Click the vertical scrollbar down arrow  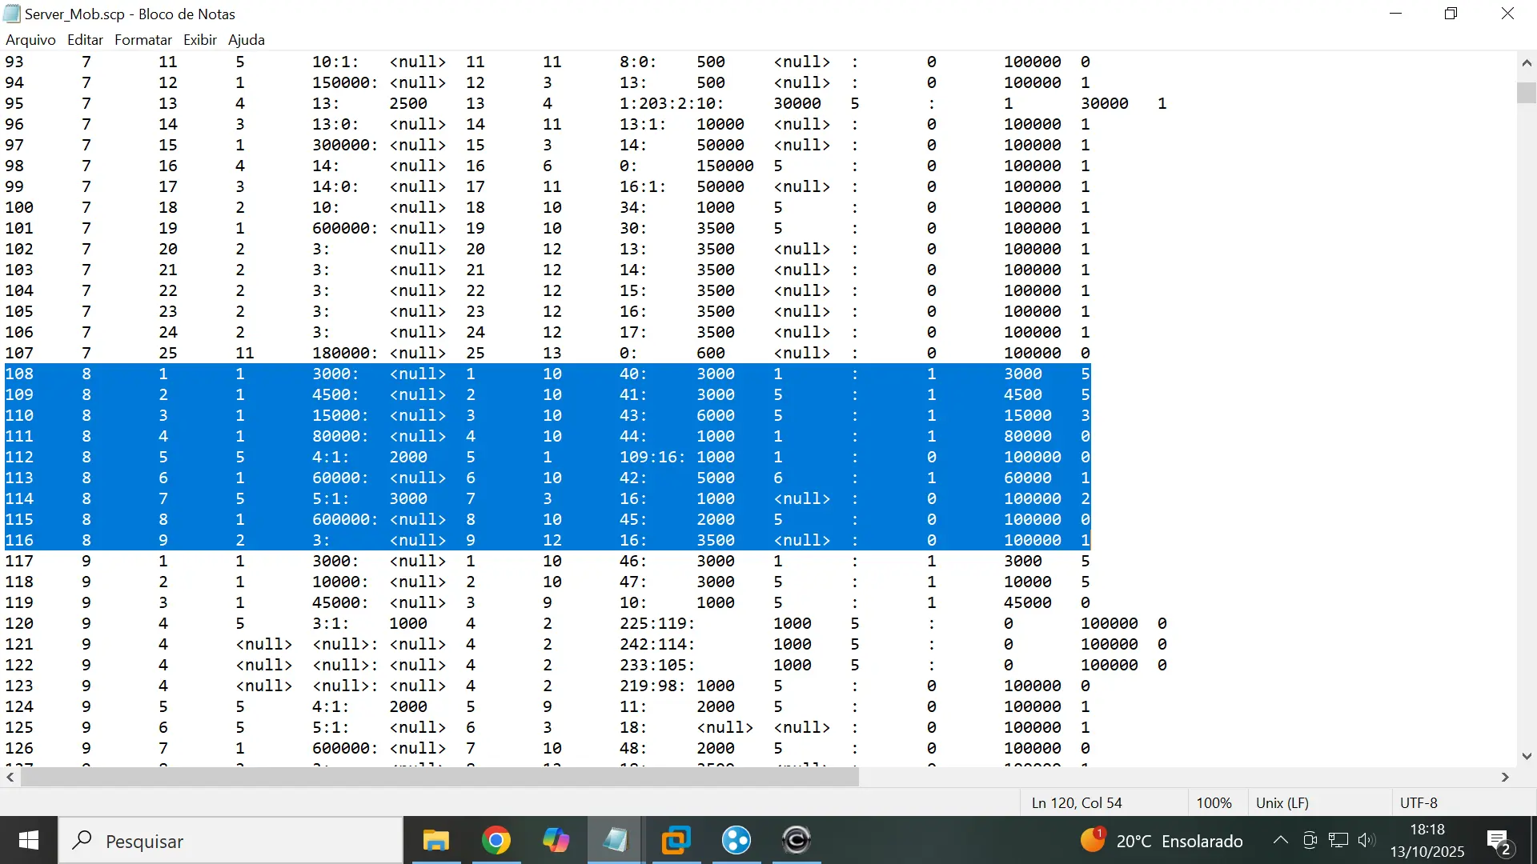pos(1527,756)
